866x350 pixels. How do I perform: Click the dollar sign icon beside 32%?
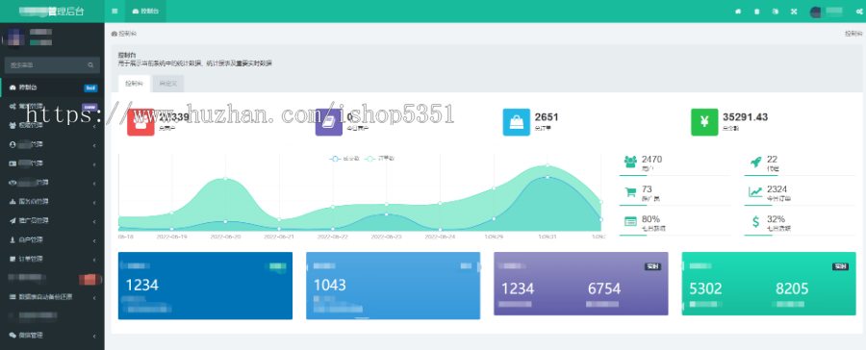coord(755,222)
